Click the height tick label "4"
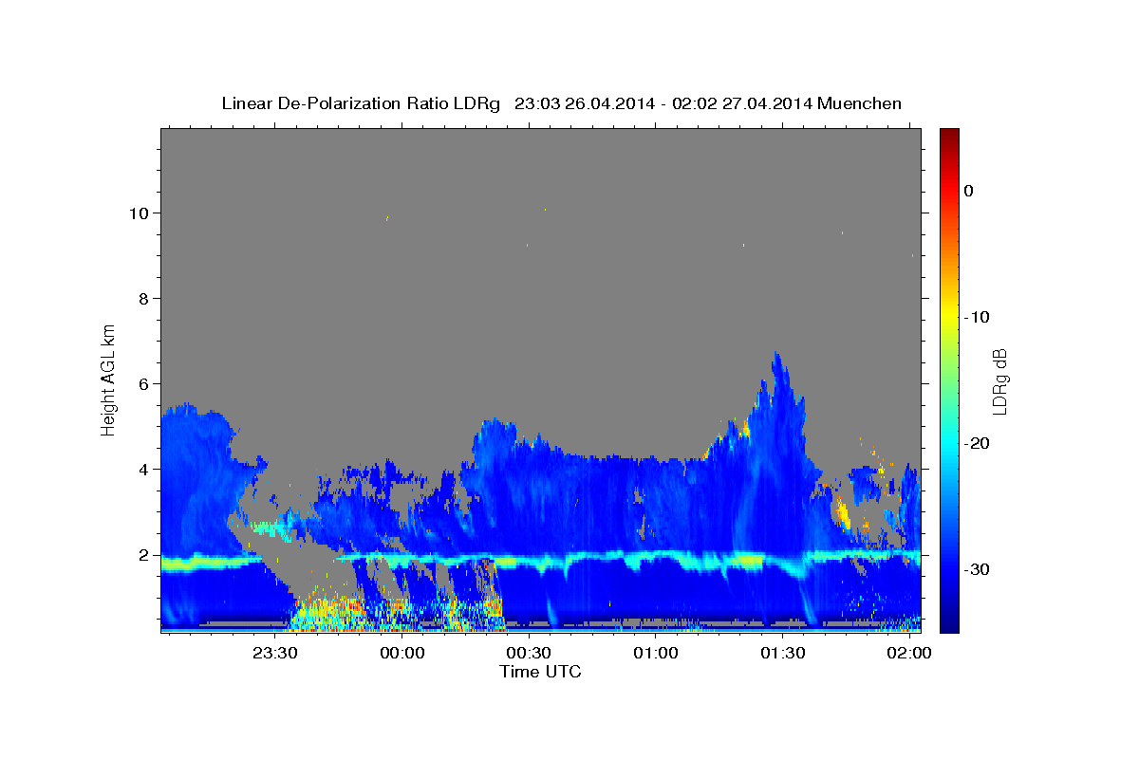1139x759 pixels. (x=145, y=470)
